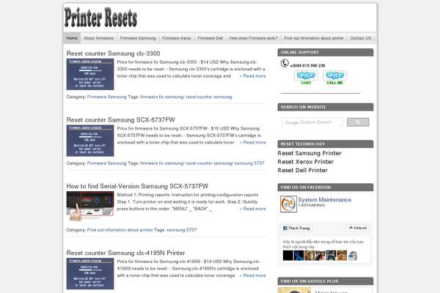The width and height of the screenshot is (440, 293).
Task: Open Reset Xerox Printer link
Action: (306, 162)
